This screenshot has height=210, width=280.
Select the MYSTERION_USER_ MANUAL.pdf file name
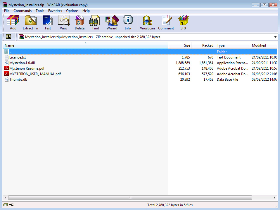point(35,74)
